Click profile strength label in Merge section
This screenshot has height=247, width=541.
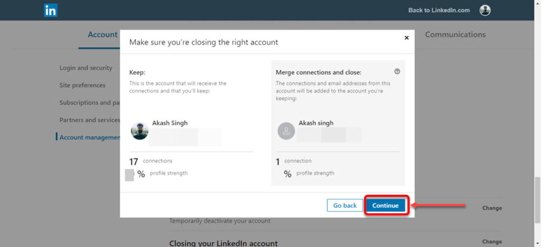tap(315, 173)
